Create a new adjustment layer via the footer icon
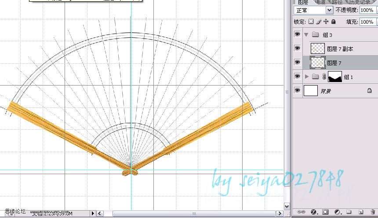Viewport: 378px width, 218px height. point(337,212)
